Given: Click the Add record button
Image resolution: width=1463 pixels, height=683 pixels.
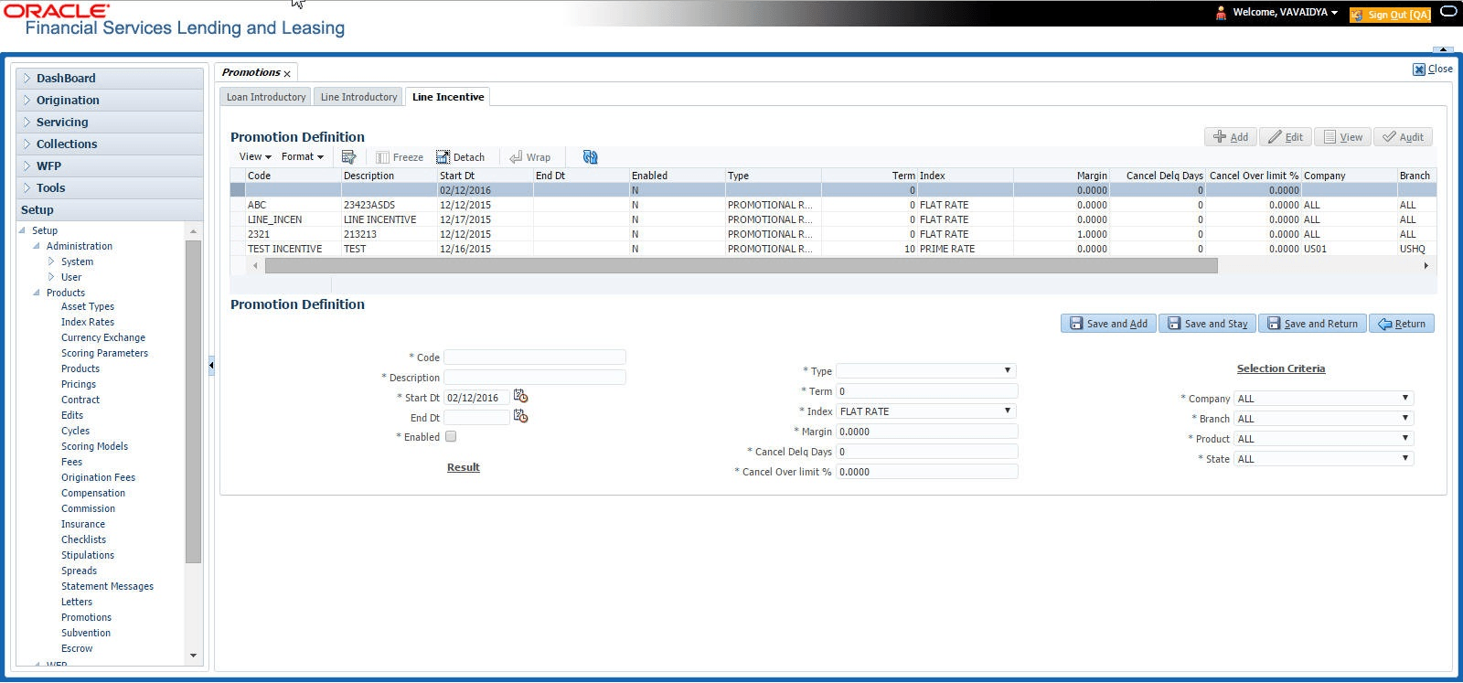Looking at the screenshot, I should [x=1231, y=137].
